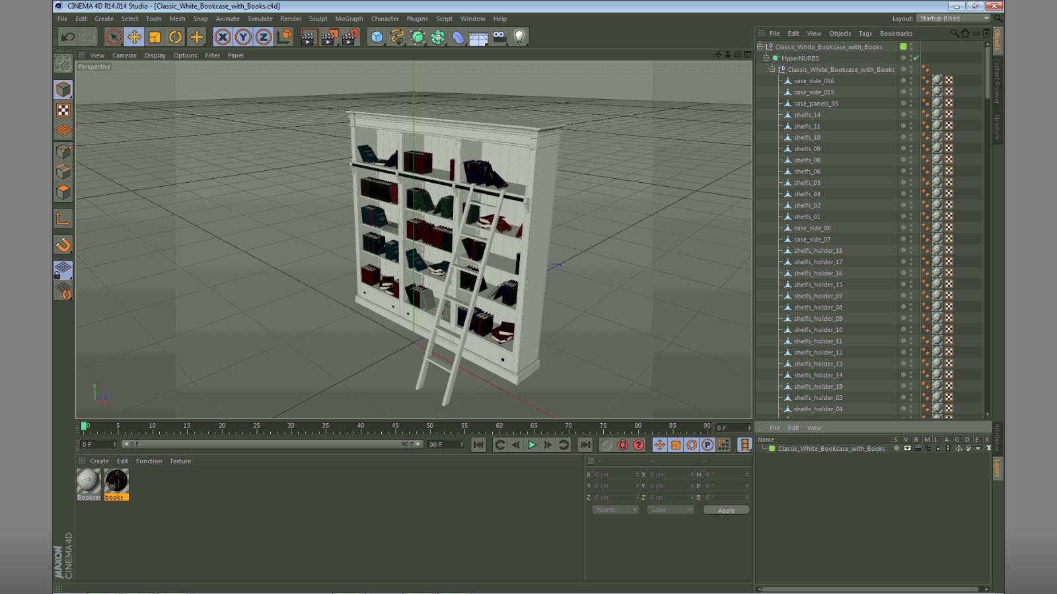1057x594 pixels.
Task: Open the World coordinate mode dropdown
Action: click(615, 510)
